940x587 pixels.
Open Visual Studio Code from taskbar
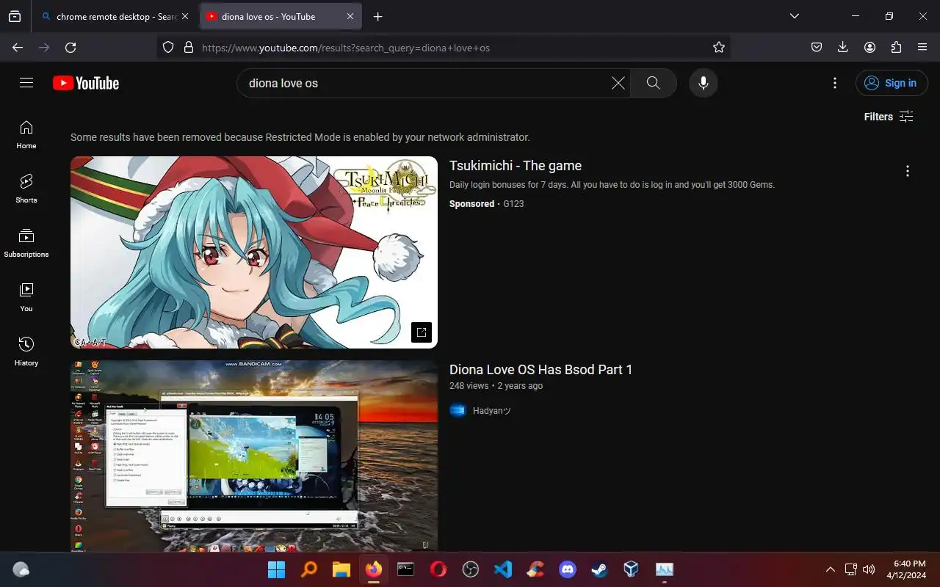pyautogui.click(x=503, y=569)
